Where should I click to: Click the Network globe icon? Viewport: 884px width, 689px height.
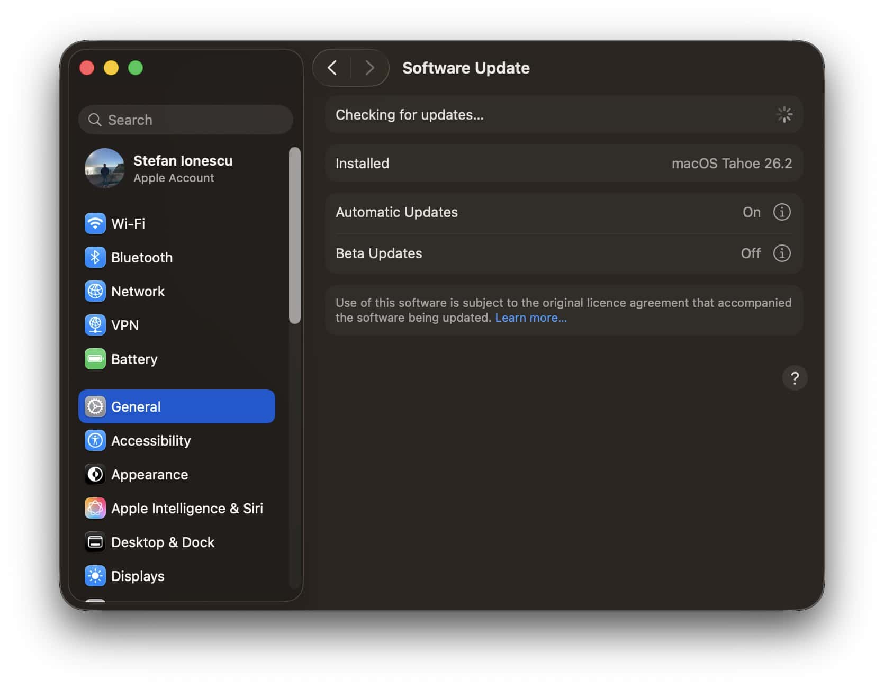pos(95,291)
